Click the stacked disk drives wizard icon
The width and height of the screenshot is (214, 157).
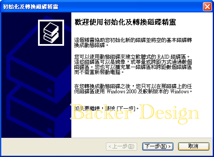(51, 33)
